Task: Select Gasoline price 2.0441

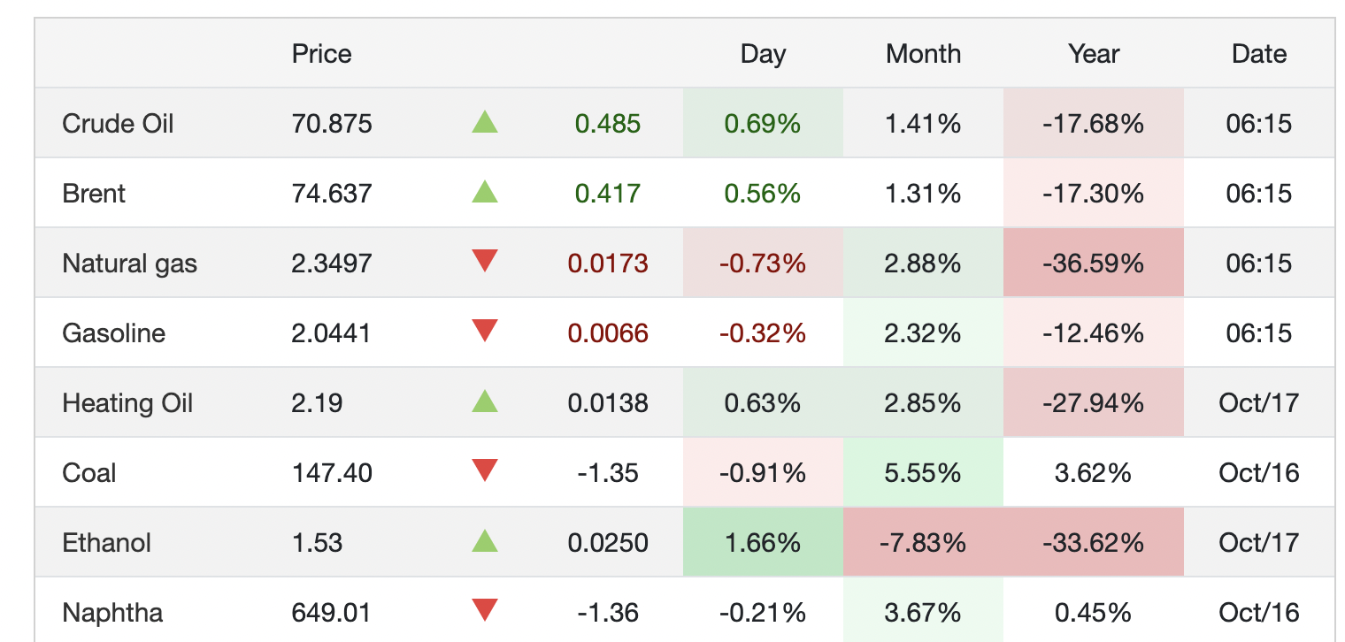Action: 332,332
